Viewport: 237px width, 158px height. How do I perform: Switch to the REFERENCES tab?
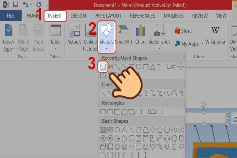click(142, 16)
